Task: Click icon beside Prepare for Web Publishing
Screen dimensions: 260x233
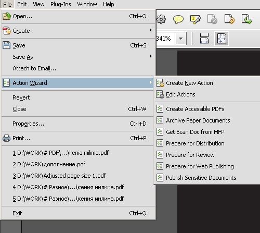Action: point(160,166)
